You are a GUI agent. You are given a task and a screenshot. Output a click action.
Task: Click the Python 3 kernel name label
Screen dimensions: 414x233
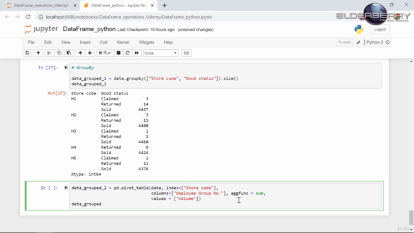375,42
